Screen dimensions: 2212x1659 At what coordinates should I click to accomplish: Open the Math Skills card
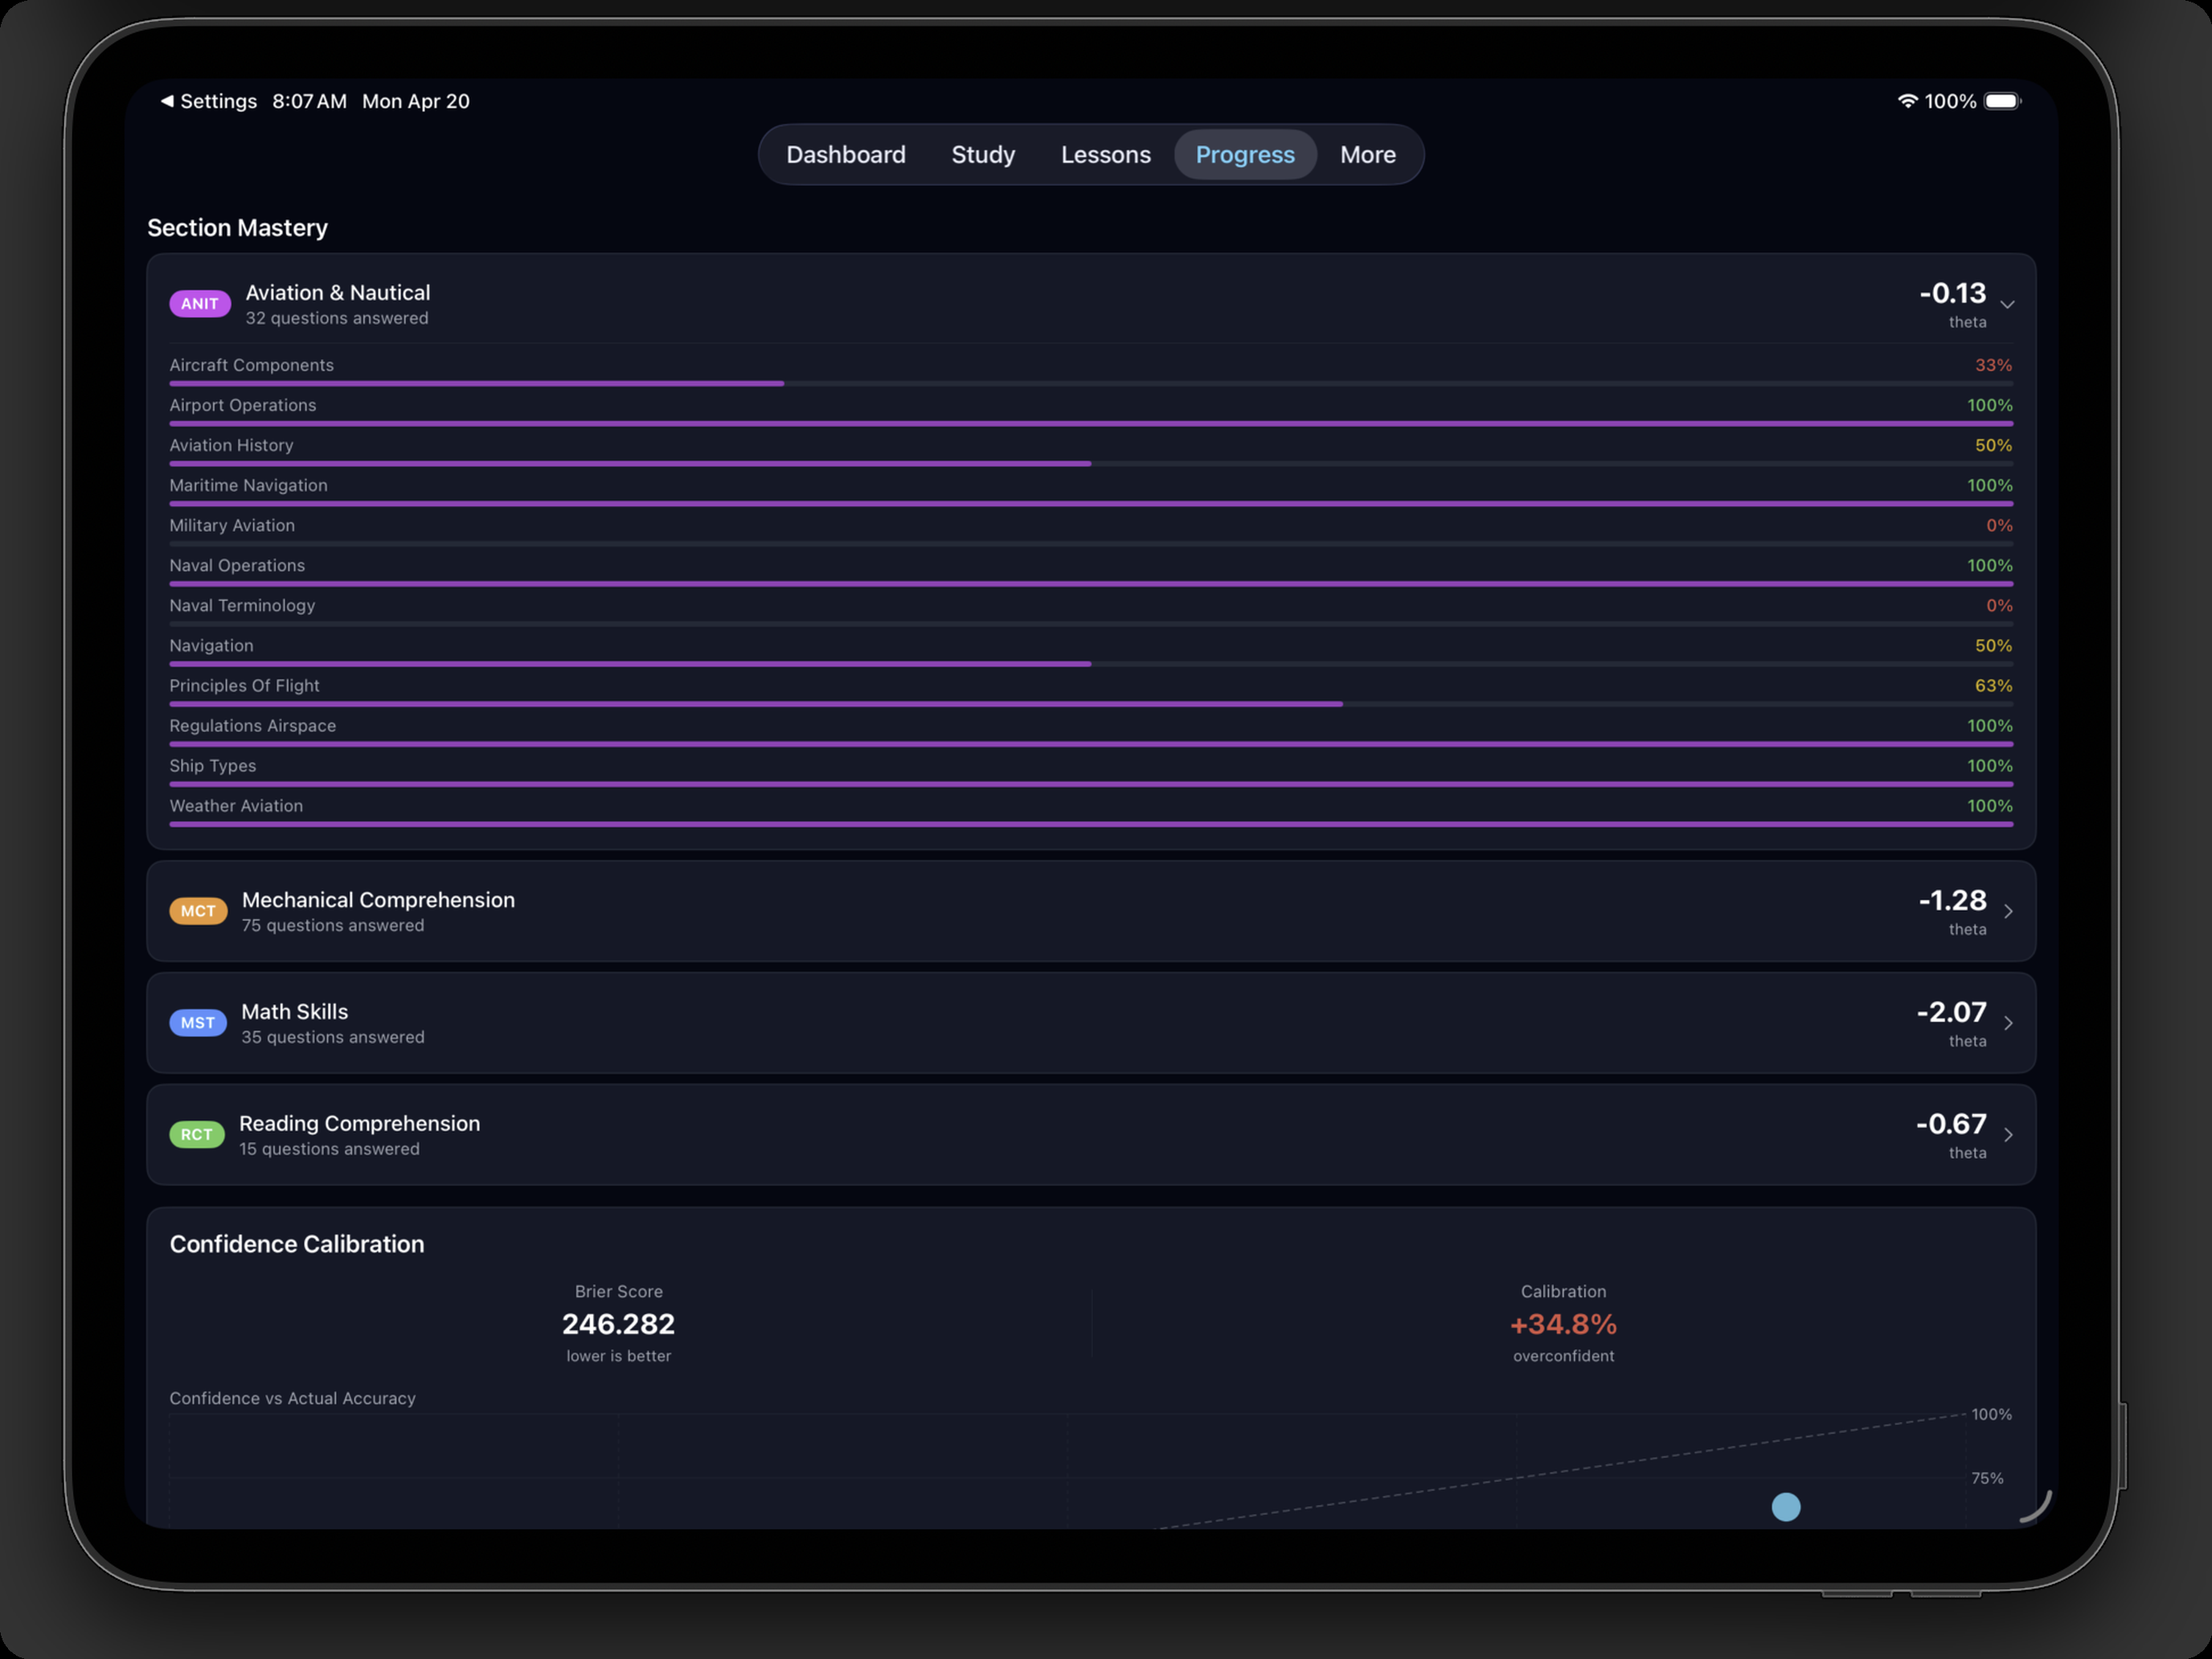[x=1091, y=1023]
